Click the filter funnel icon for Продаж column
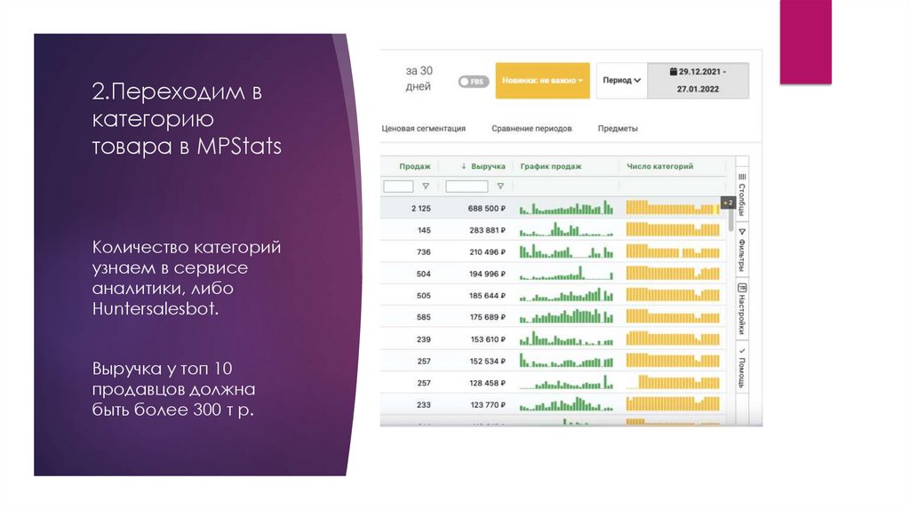This screenshot has width=910, height=510. [x=426, y=187]
